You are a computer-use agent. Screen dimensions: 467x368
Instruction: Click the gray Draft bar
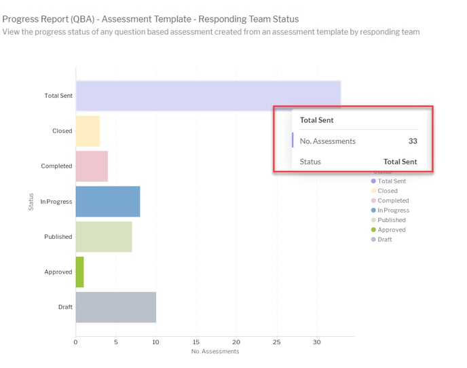115,308
